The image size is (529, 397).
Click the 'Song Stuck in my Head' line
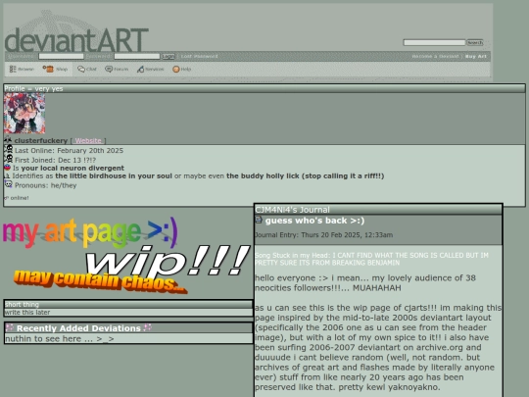click(371, 259)
